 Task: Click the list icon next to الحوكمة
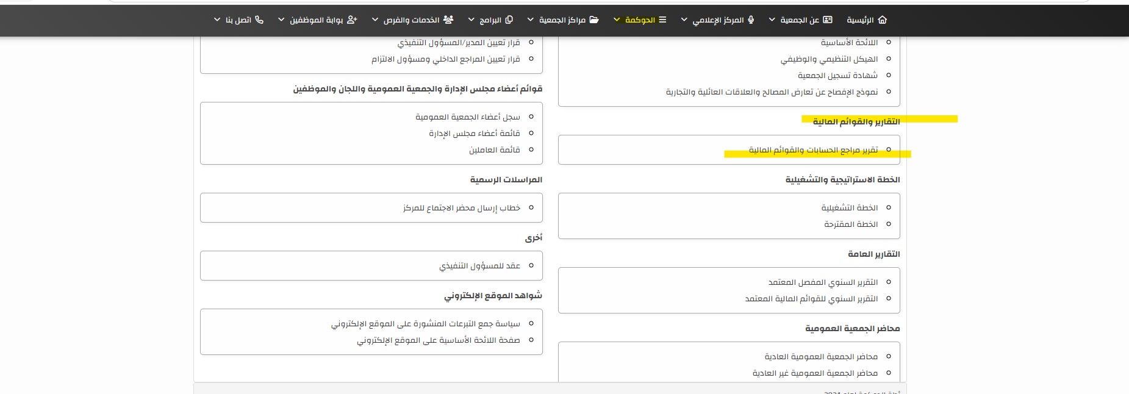[x=662, y=20]
